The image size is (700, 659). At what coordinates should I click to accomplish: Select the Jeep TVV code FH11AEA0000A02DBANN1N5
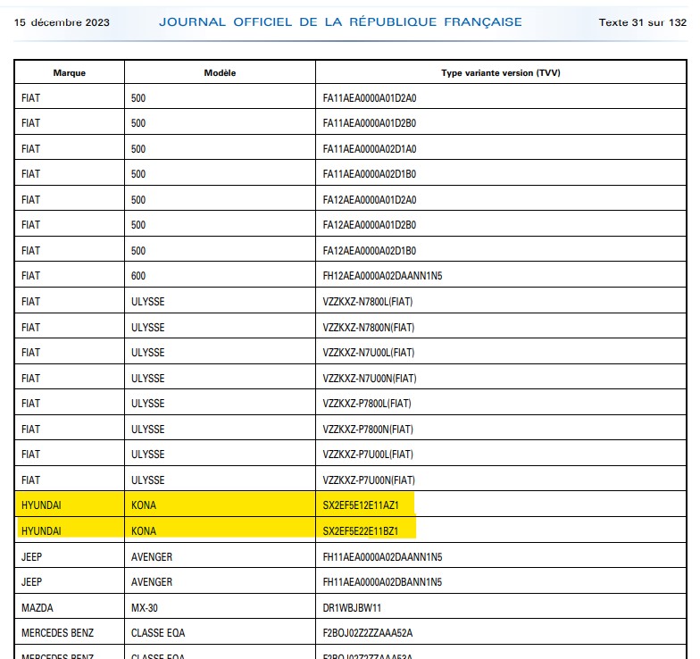click(x=382, y=582)
